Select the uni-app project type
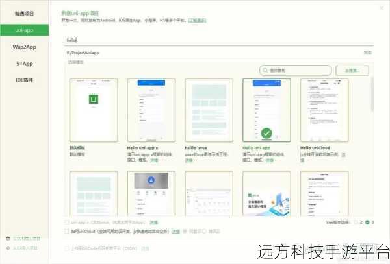Image resolution: width=390 pixels, height=264 pixels. tap(25, 30)
